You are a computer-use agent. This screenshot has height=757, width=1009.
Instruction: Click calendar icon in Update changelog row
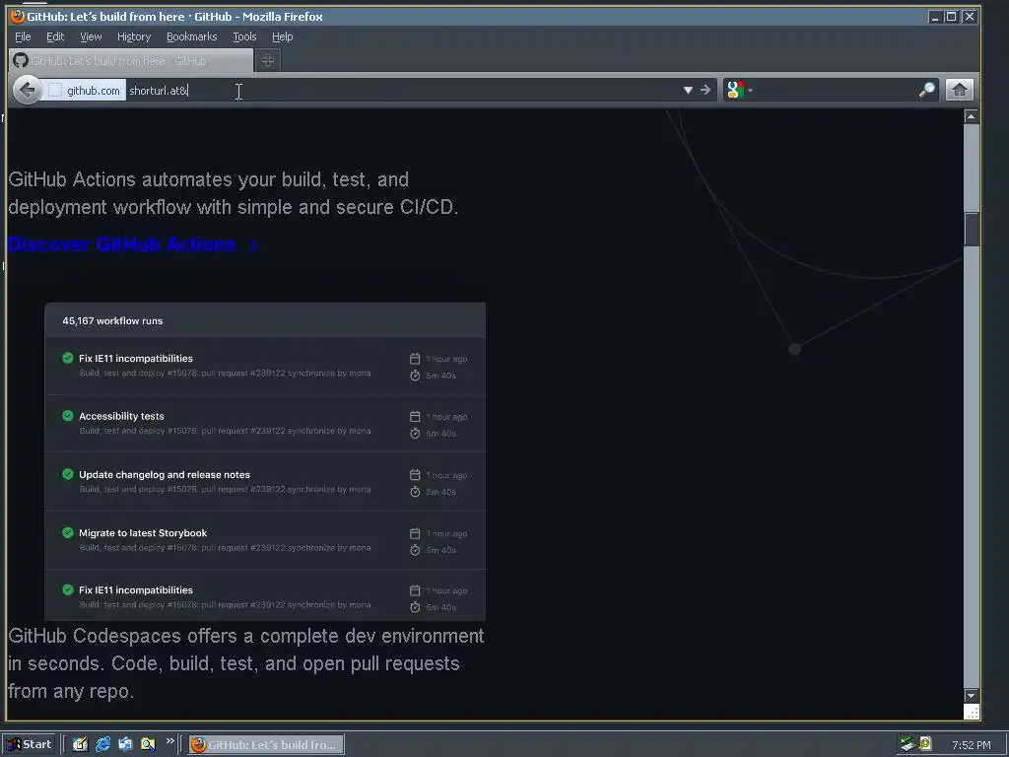(415, 475)
